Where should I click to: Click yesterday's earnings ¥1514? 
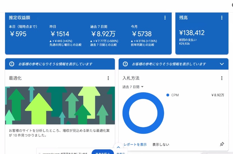(x=60, y=34)
